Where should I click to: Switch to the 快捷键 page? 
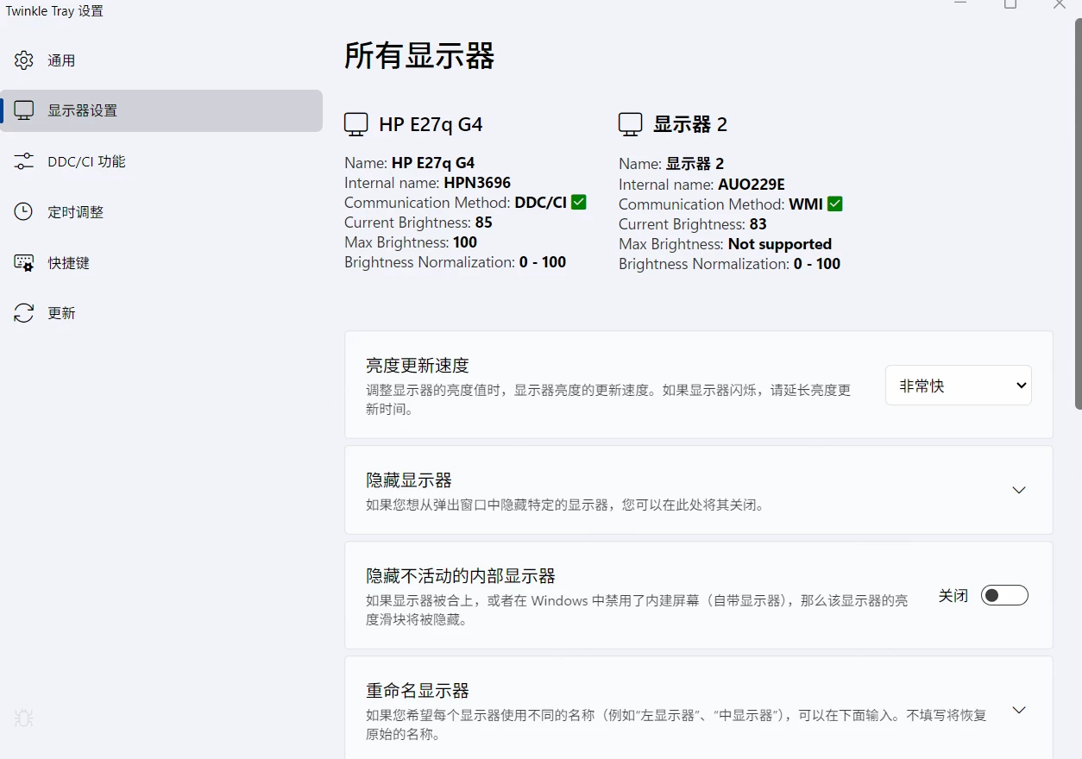pyautogui.click(x=161, y=263)
